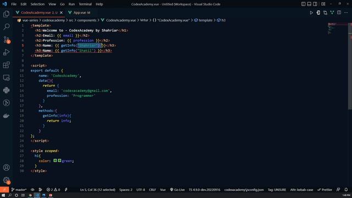Change the UTF-8 encoding
The image size is (352, 198).
[141, 190]
